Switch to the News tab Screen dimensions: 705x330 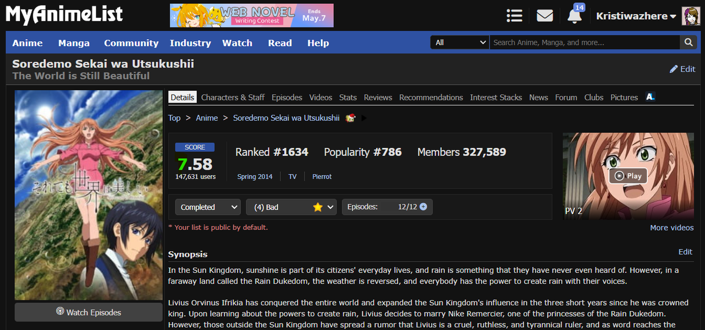(x=539, y=97)
